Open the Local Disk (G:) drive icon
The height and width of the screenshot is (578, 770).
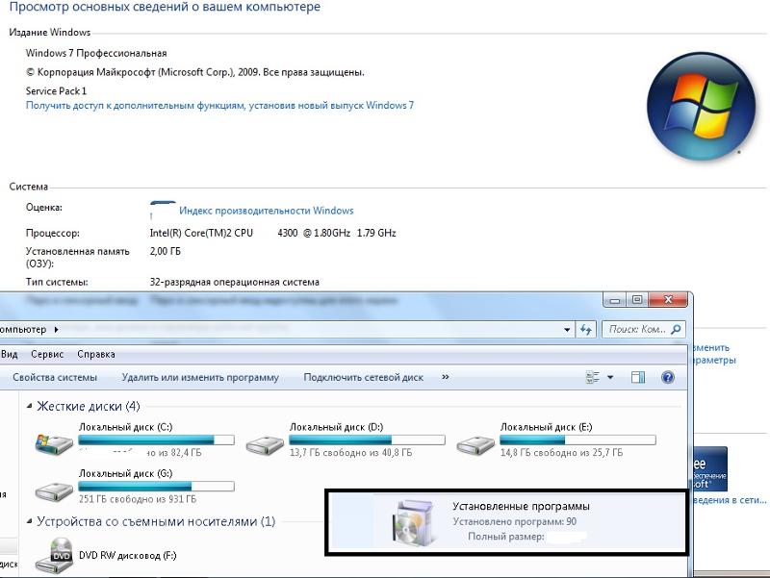point(54,490)
